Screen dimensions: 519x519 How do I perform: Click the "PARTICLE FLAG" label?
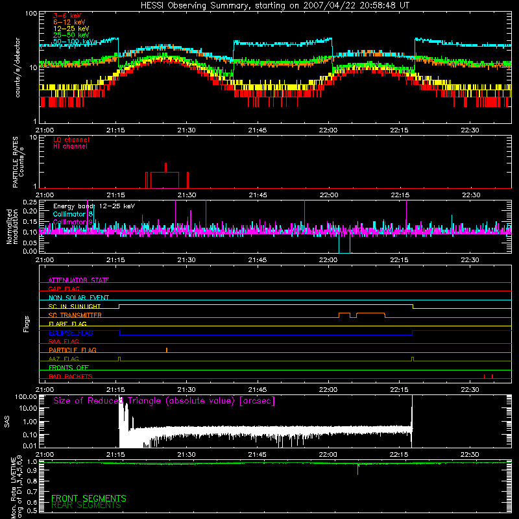click(73, 350)
